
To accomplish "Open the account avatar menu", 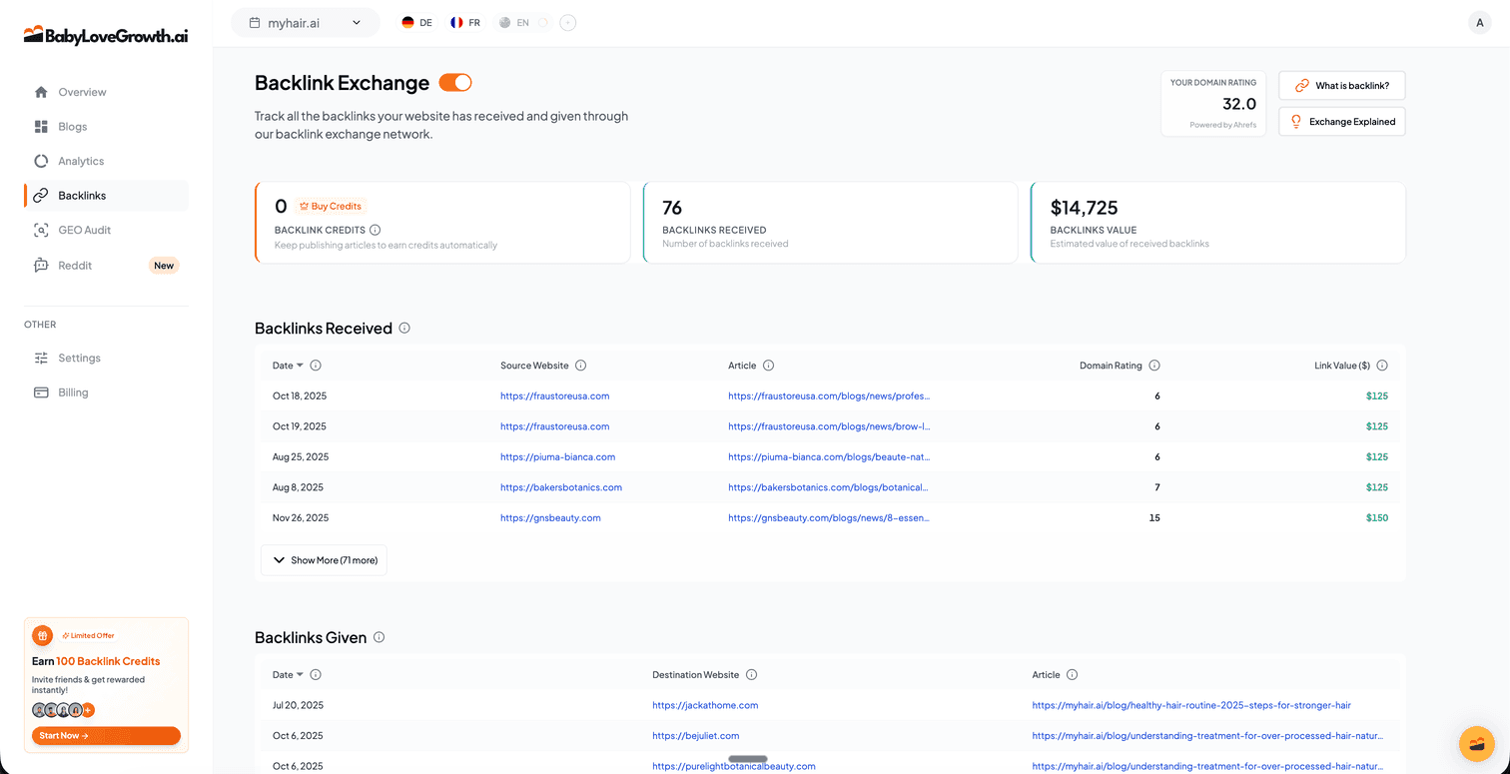I will (x=1479, y=22).
